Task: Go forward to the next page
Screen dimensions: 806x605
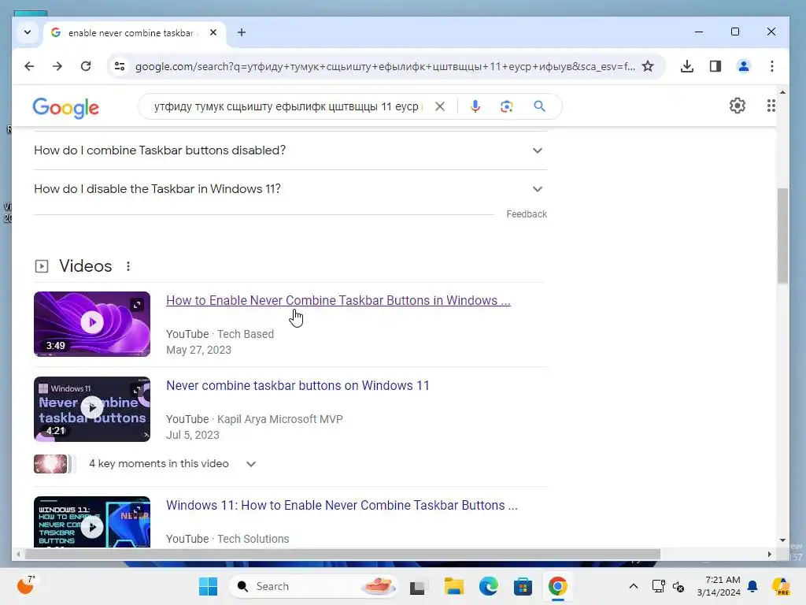Action: coord(57,66)
